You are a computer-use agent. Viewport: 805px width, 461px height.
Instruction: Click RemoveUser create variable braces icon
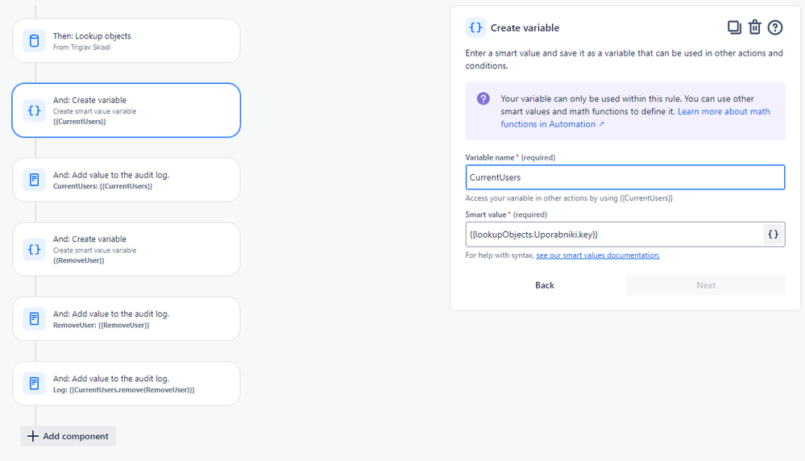34,250
